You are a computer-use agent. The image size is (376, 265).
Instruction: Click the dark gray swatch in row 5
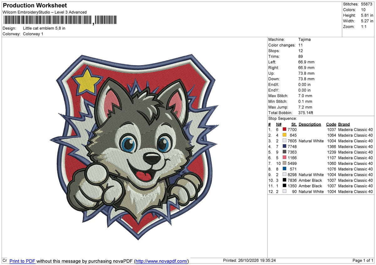click(285, 152)
